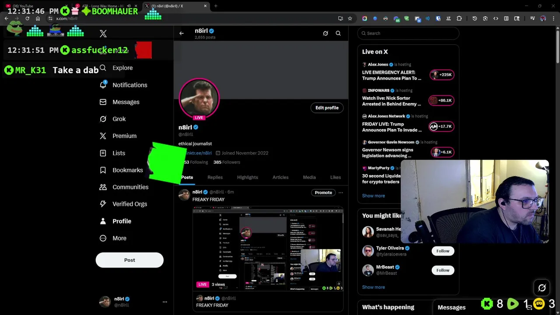The height and width of the screenshot is (315, 560).
Task: Click the +6.1K listeners badge
Action: click(442, 152)
